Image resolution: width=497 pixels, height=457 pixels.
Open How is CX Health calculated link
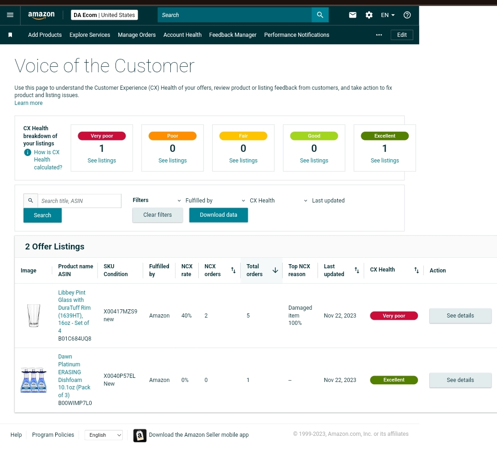(x=48, y=160)
